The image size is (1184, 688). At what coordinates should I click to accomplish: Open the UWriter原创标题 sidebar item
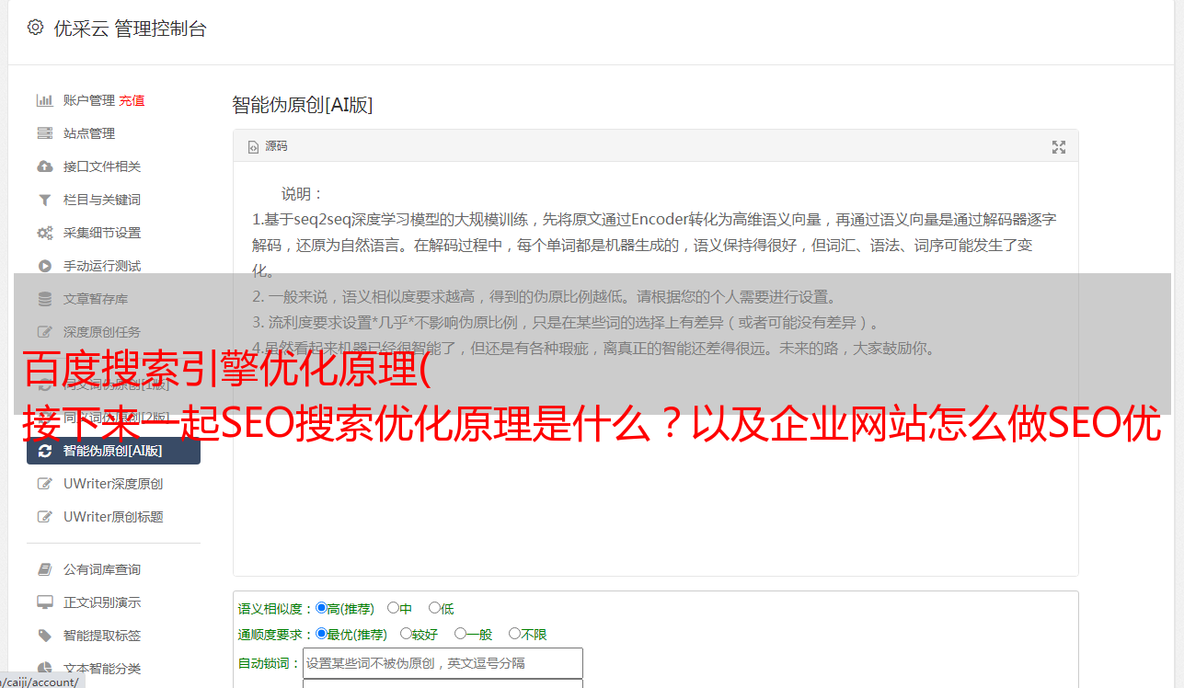(x=113, y=517)
